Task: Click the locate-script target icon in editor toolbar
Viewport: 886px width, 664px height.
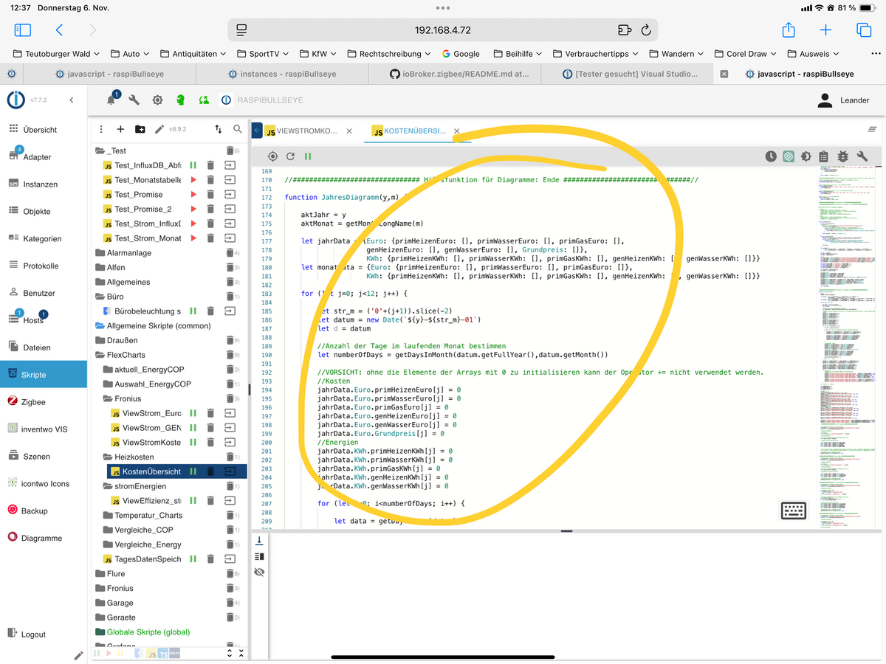Action: pyautogui.click(x=272, y=156)
